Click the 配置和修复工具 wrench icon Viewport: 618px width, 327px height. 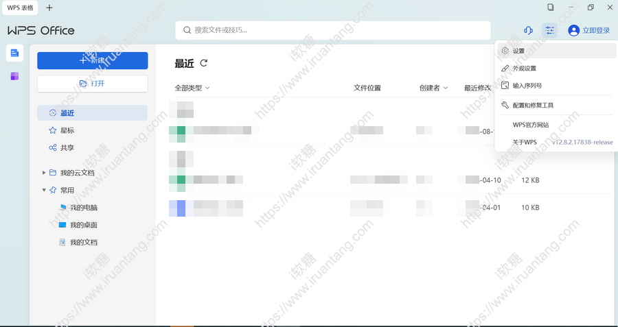tap(505, 105)
